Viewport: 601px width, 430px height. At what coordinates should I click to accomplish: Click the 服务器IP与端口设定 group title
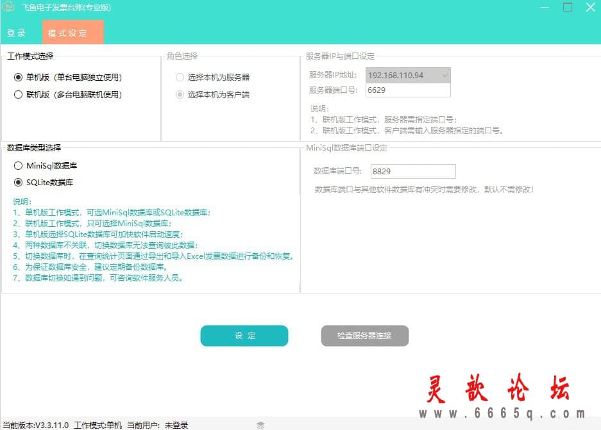pos(340,56)
